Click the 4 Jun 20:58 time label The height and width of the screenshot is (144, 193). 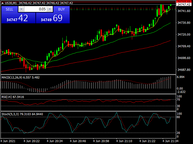point(101,141)
